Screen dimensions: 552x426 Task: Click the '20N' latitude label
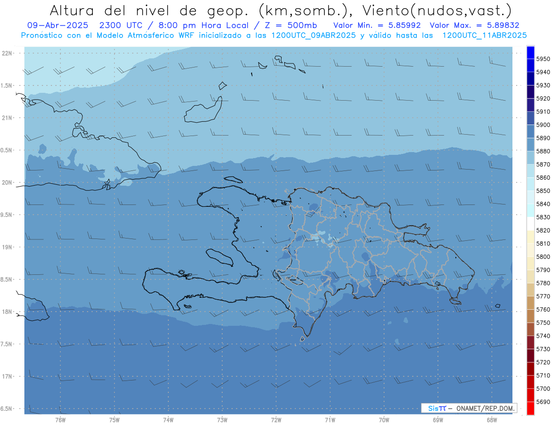tap(7, 182)
